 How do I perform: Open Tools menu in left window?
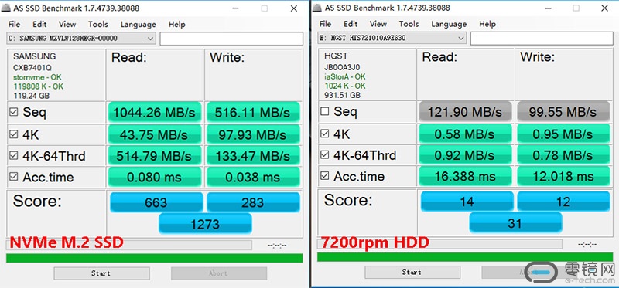[98, 25]
